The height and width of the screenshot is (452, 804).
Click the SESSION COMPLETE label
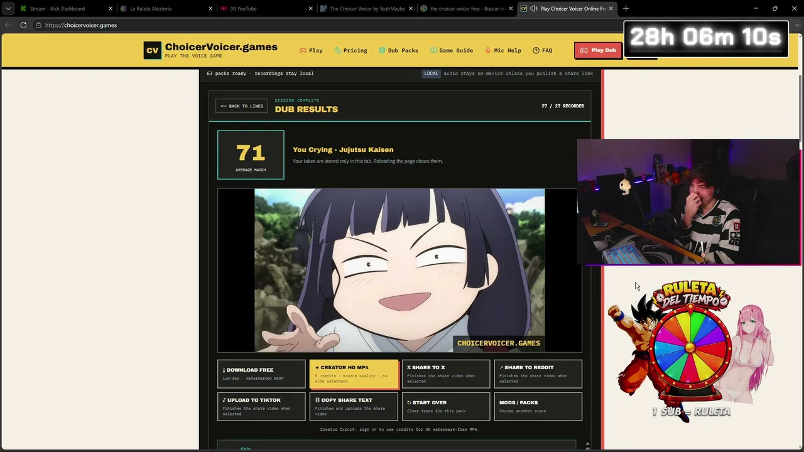tap(297, 100)
